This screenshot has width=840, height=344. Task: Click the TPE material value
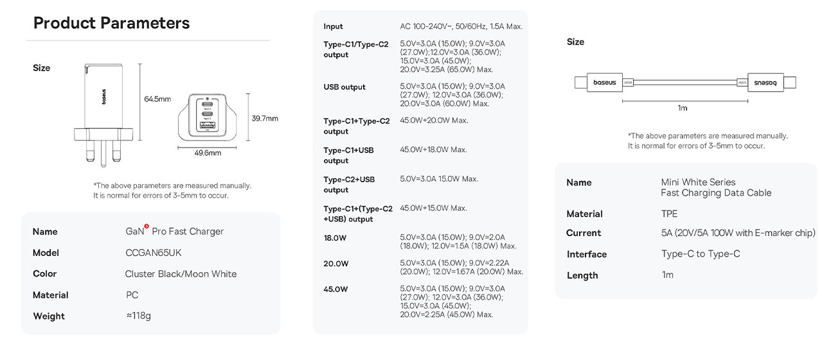point(669,214)
